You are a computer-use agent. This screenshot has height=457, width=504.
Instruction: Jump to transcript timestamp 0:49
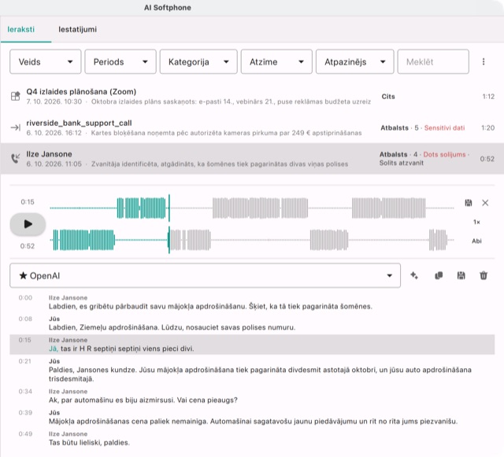(25, 434)
